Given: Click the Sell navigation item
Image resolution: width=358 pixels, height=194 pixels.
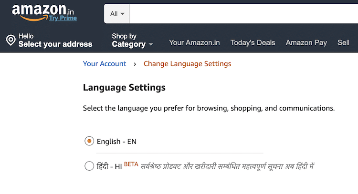Looking at the screenshot, I should click(x=343, y=42).
